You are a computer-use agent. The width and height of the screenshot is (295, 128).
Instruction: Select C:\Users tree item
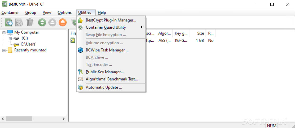28,44
